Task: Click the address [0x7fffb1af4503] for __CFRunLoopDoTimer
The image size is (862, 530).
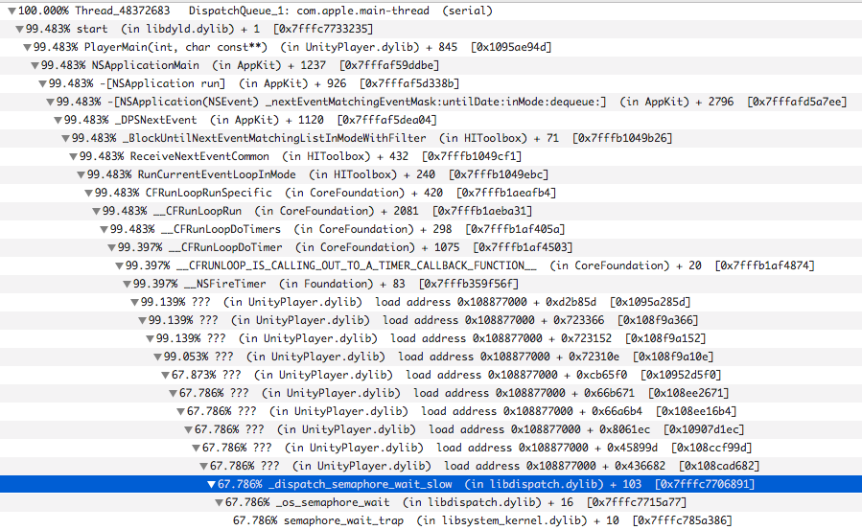Action: (523, 247)
